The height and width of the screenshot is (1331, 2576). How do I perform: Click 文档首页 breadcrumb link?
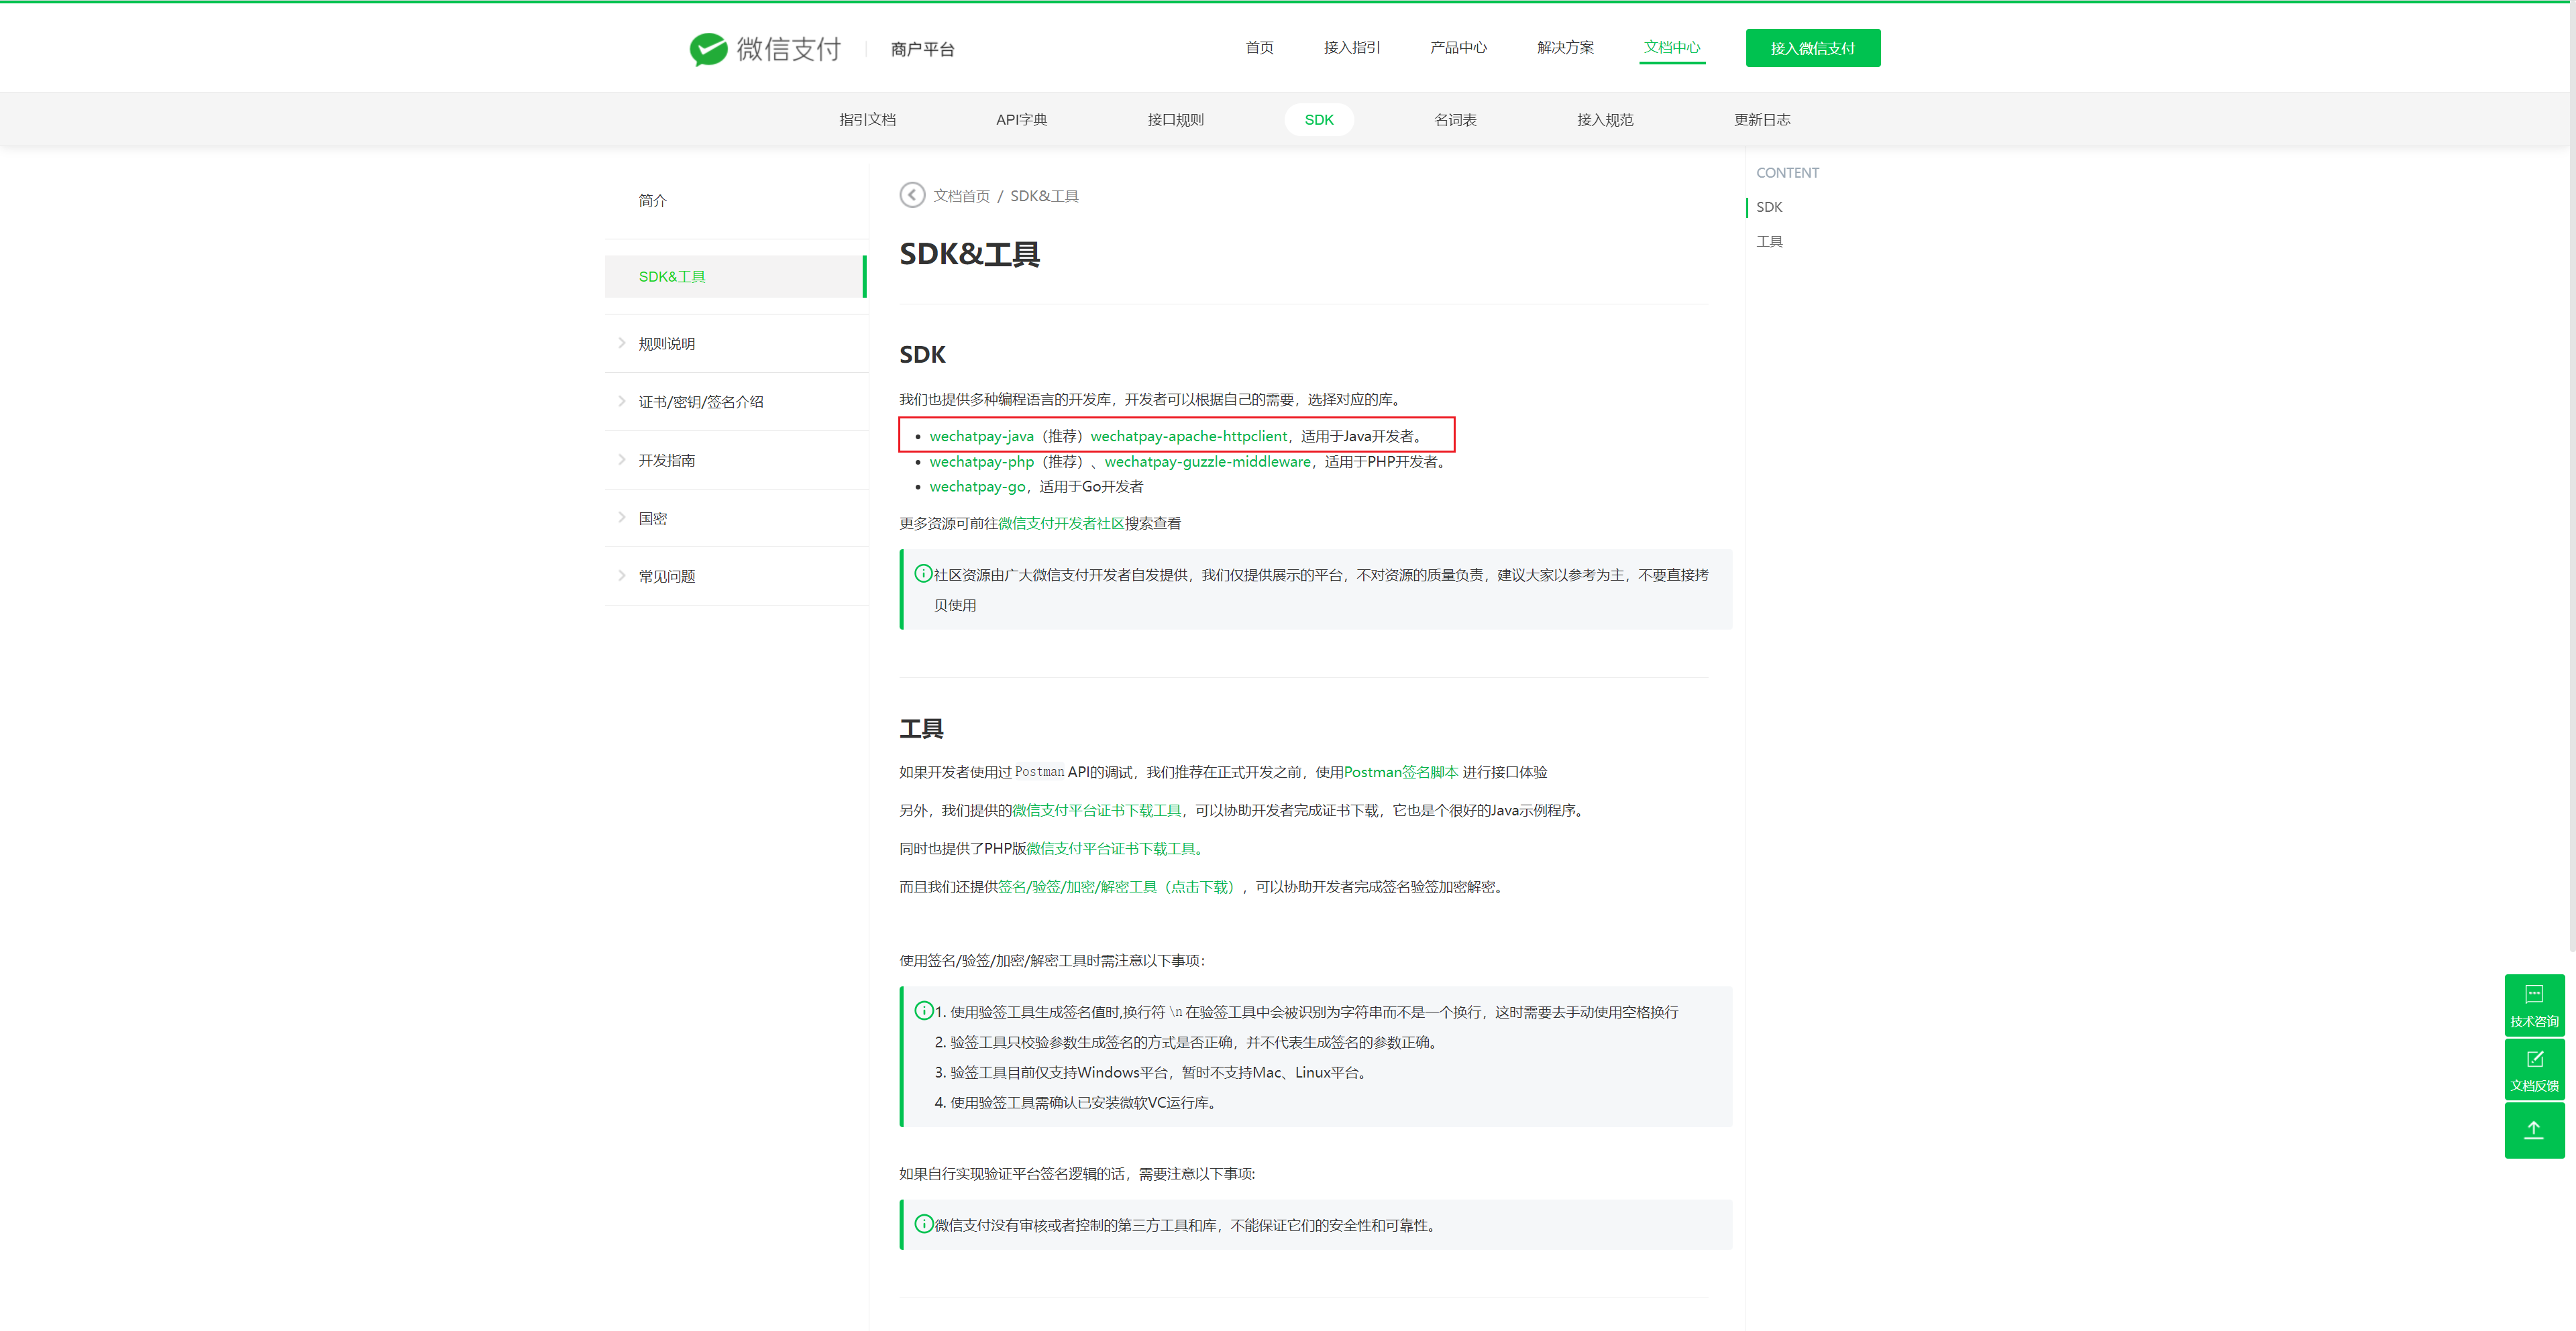[x=961, y=196]
